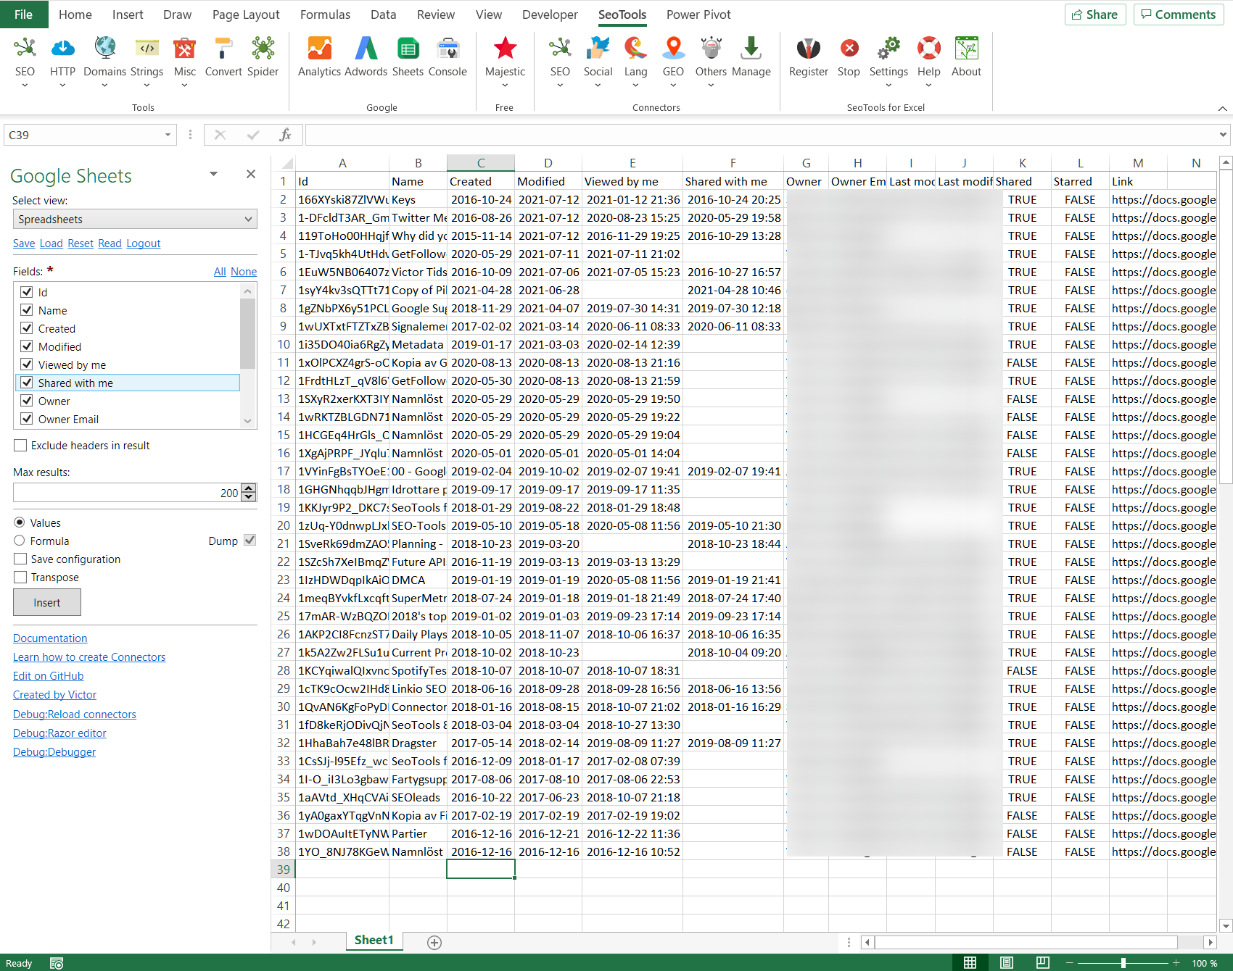Switch to the Developer ribbon tab

[x=550, y=14]
